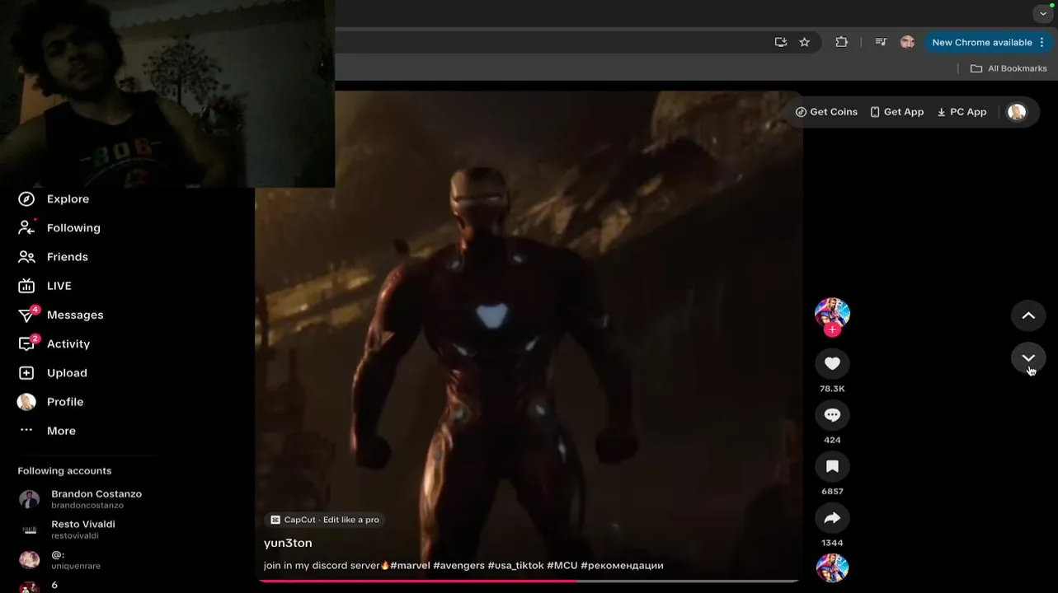Open the Following feed
The image size is (1058, 593).
click(59, 227)
